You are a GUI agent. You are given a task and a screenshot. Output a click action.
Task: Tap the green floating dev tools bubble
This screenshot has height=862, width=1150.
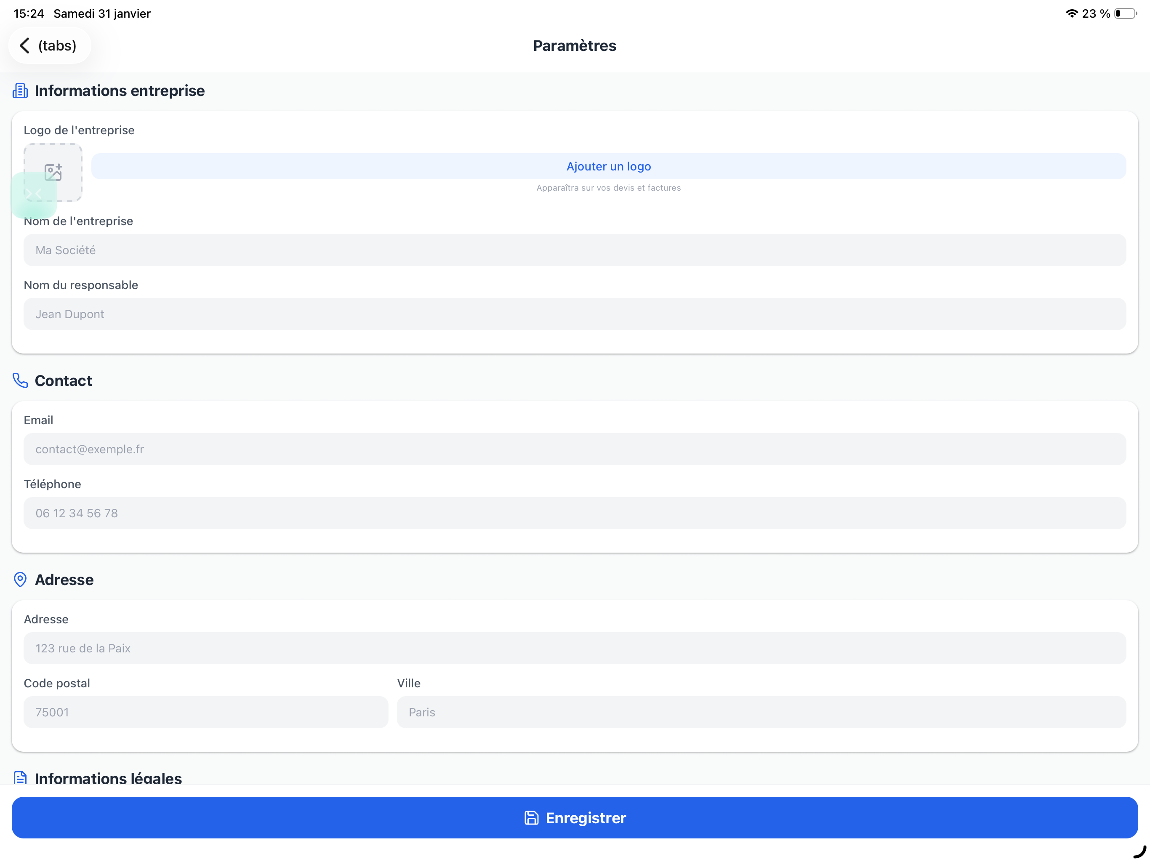click(34, 194)
